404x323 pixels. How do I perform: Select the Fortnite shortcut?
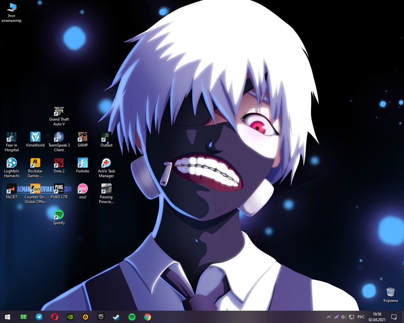(x=82, y=166)
